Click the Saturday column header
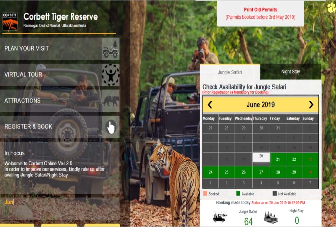Image resolution: width=336 pixels, height=227 pixels. [294, 119]
